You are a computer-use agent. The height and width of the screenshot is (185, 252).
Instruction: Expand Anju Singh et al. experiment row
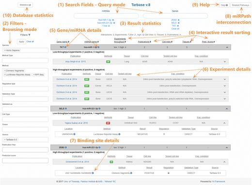[x=224, y=61]
